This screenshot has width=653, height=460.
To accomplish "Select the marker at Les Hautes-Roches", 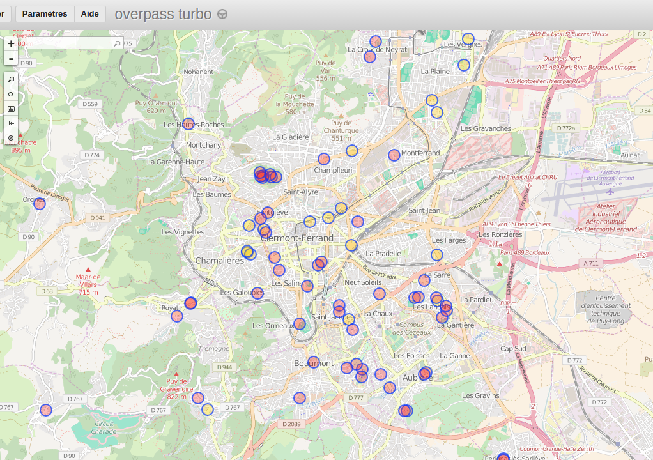I will [x=188, y=124].
